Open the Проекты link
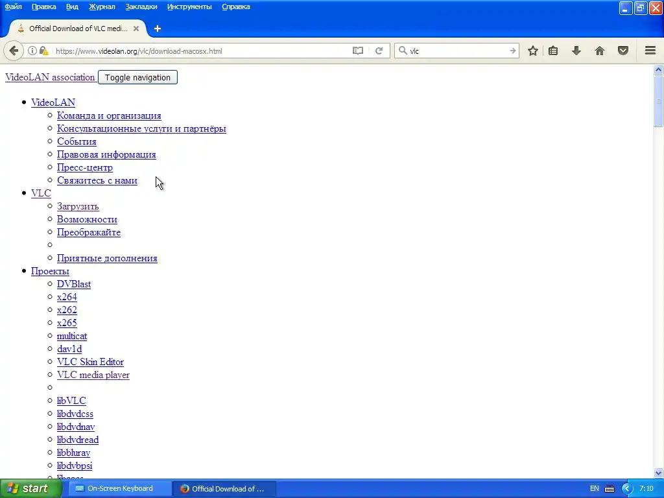664x498 pixels. click(50, 271)
